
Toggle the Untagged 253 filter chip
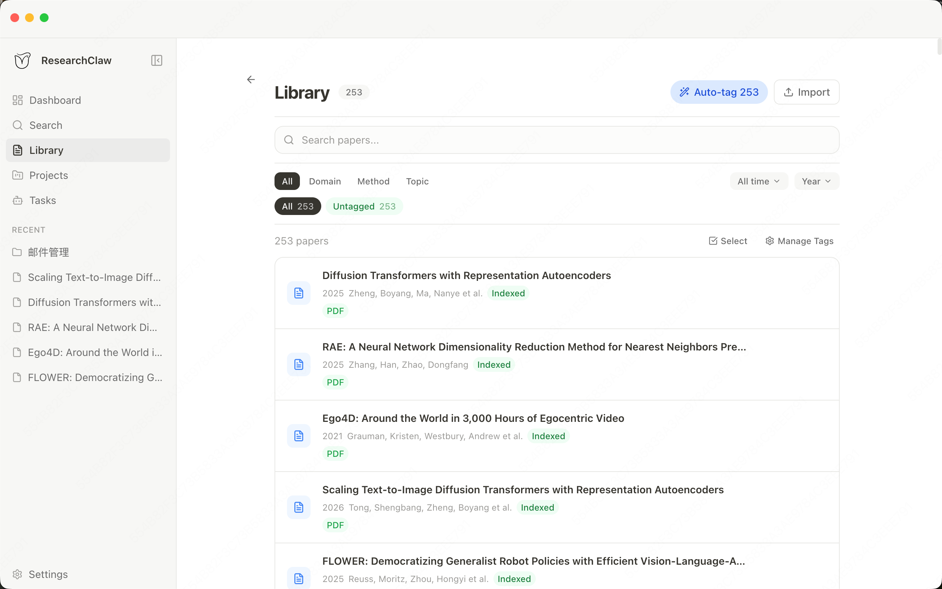(364, 206)
